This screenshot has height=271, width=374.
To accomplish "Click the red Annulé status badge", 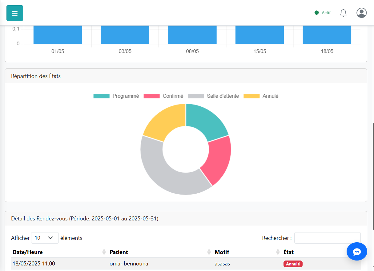I will coord(293,264).
